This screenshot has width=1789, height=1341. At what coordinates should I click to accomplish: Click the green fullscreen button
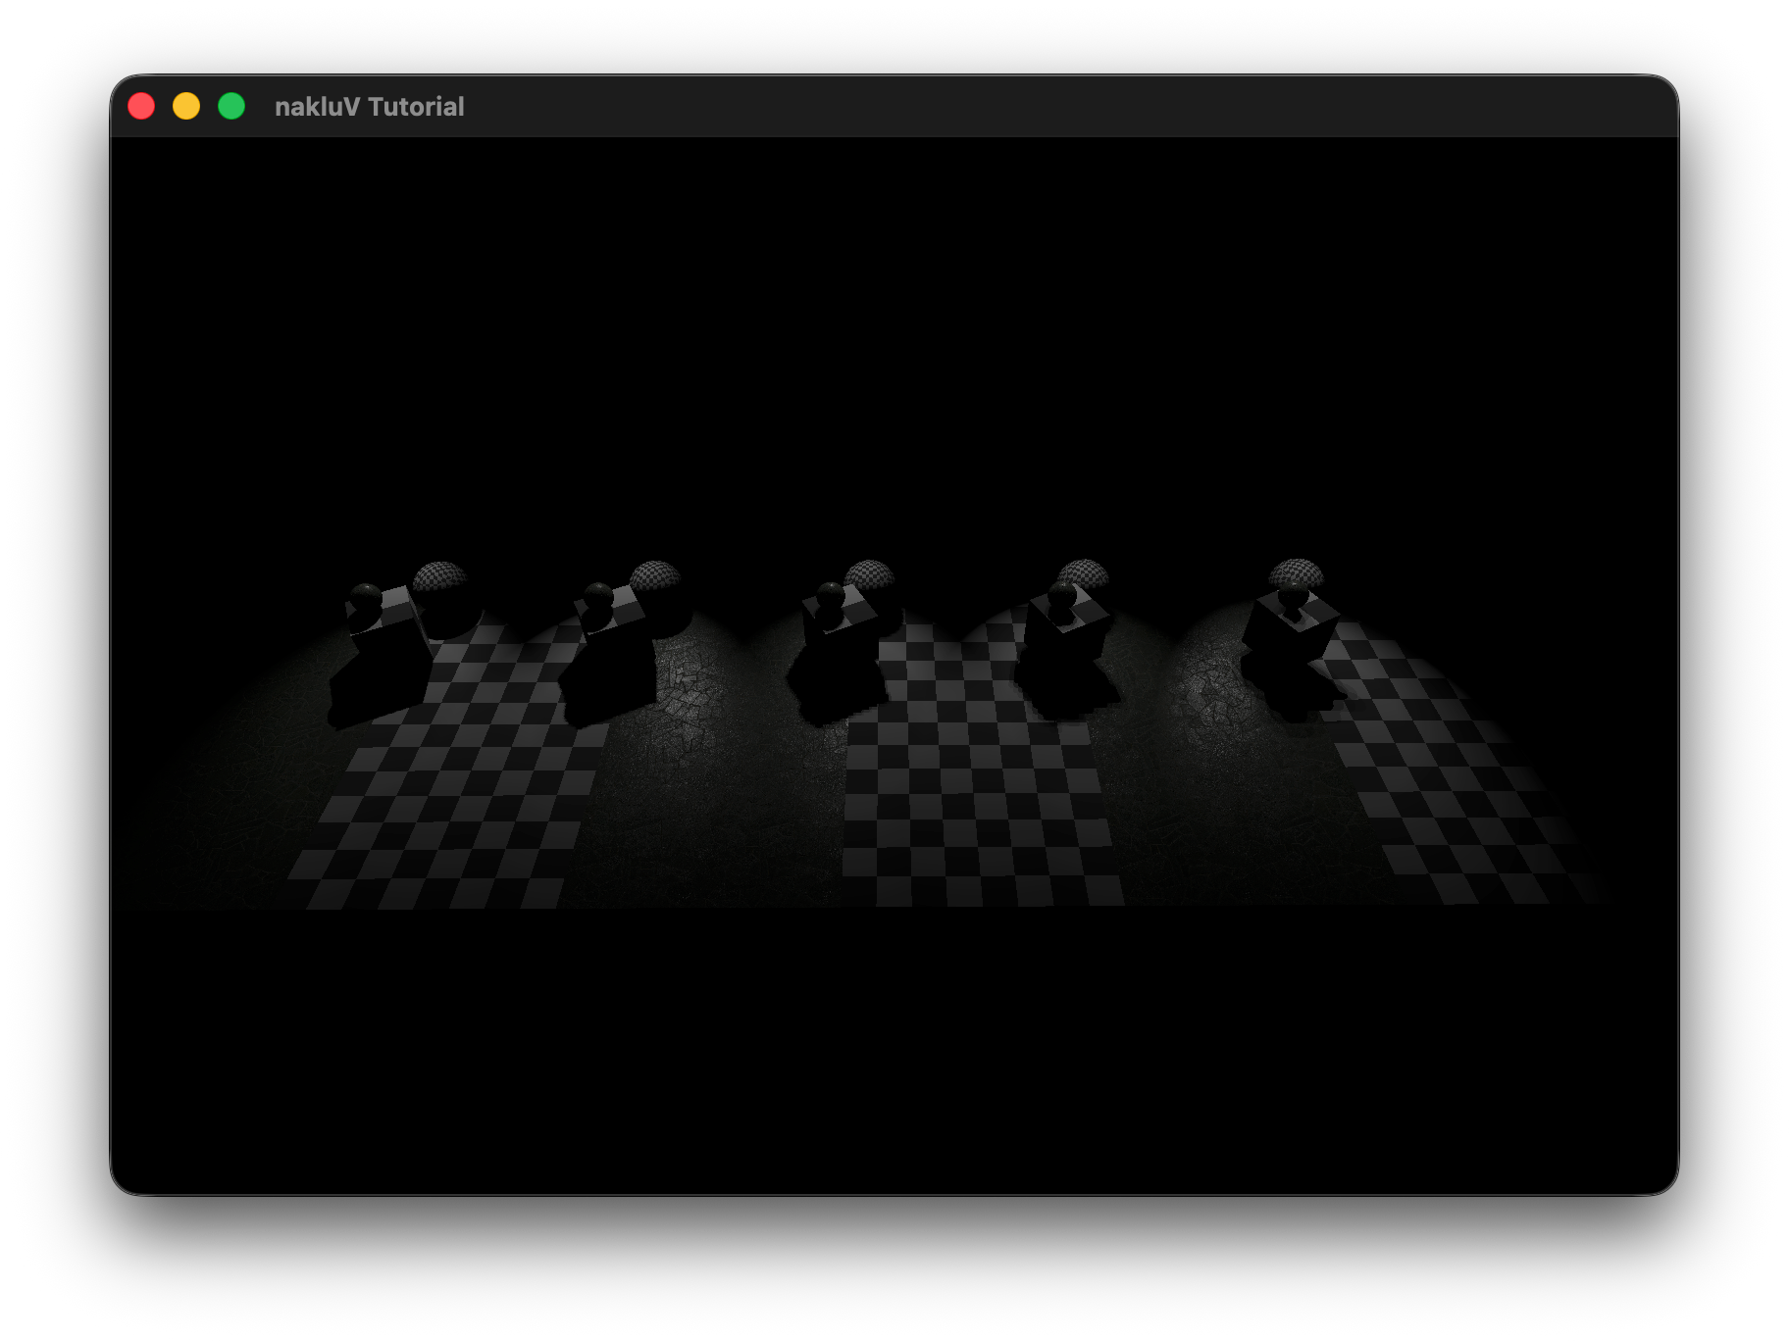(231, 106)
